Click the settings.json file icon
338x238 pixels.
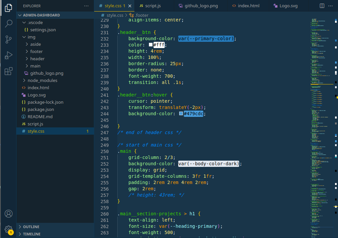(26, 30)
